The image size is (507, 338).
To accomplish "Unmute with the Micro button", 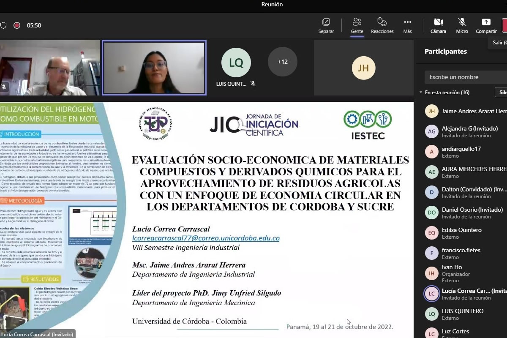I will (x=462, y=26).
